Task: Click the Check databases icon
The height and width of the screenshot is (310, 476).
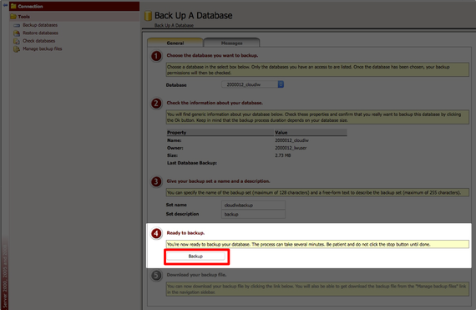Action: pyautogui.click(x=17, y=41)
